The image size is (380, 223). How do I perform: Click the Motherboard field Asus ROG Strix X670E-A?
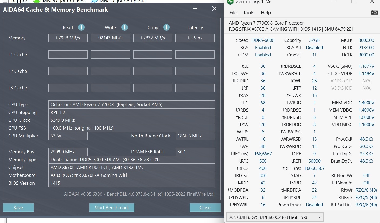pyautogui.click(x=131, y=175)
